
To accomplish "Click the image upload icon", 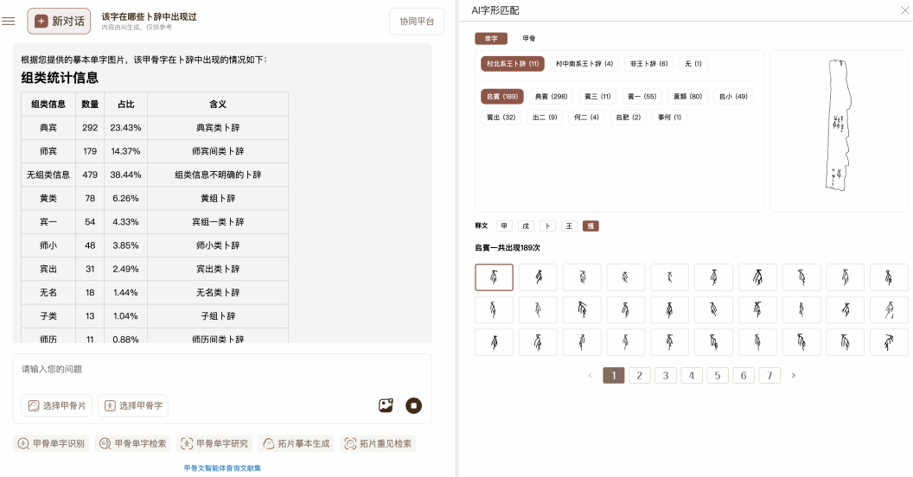I will [x=386, y=405].
